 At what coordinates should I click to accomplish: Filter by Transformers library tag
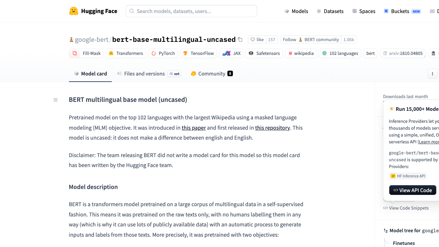pyautogui.click(x=126, y=53)
